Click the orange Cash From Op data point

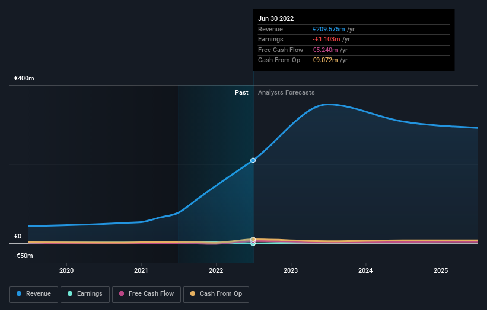pos(253,239)
